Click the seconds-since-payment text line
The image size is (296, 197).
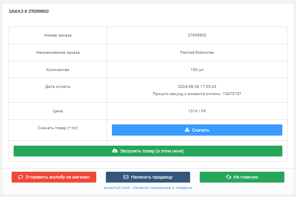point(197,94)
